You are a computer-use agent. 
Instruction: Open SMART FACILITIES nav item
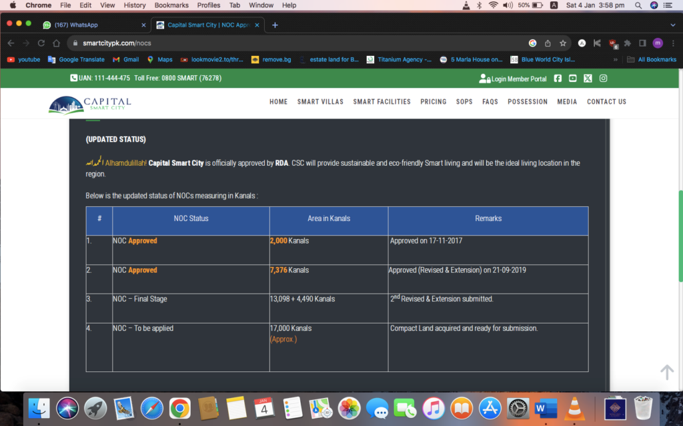tap(382, 102)
